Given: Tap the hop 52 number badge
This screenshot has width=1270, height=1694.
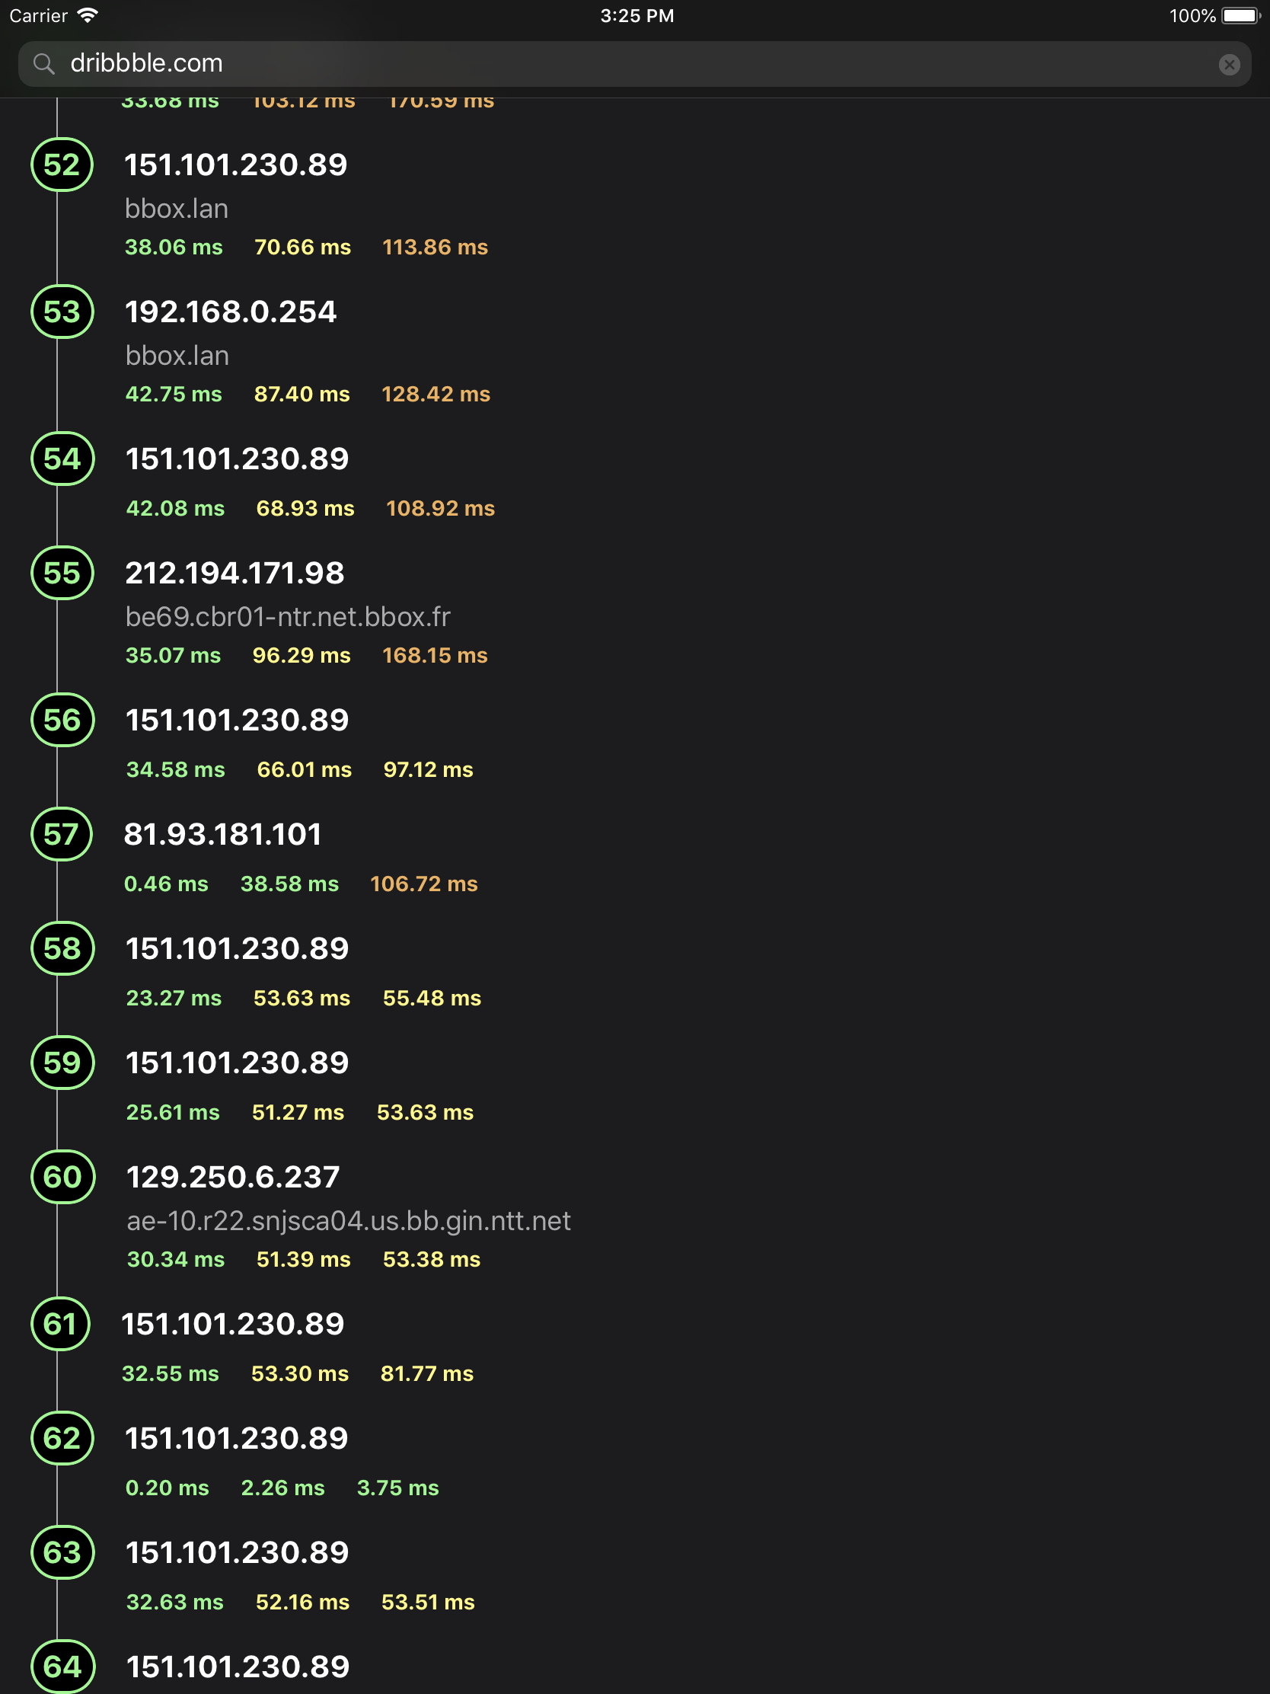Looking at the screenshot, I should [62, 165].
